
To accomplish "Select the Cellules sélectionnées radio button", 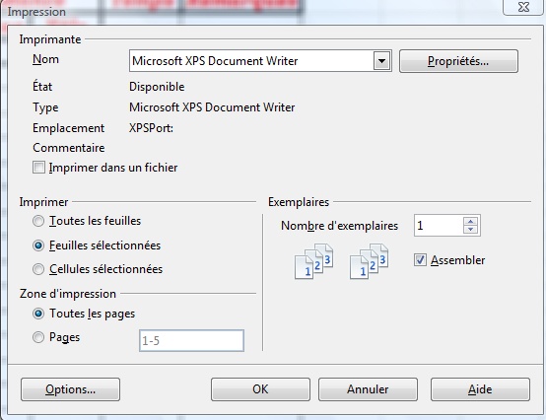I will pyautogui.click(x=38, y=269).
